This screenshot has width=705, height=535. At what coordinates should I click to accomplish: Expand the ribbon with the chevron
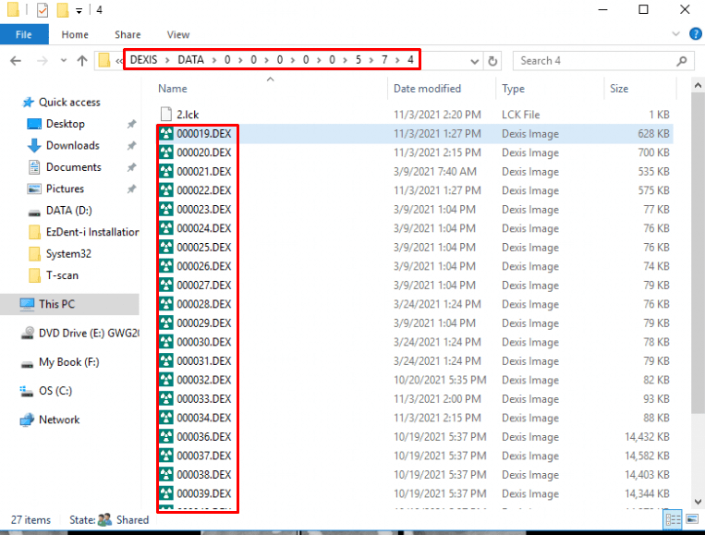click(x=675, y=33)
